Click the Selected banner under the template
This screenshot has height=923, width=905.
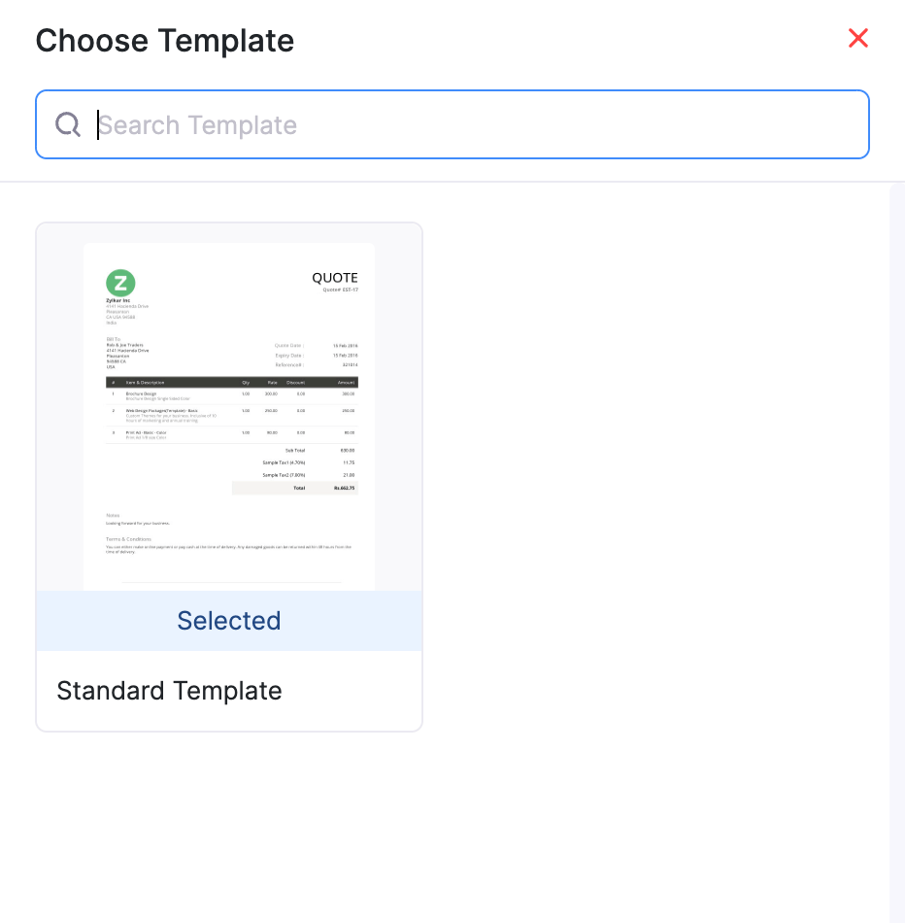pyautogui.click(x=229, y=621)
